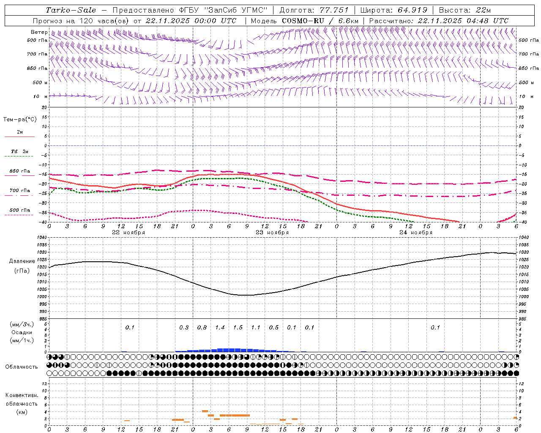Click the Ветер wind panel label
Screen dimensions: 541x433
click(x=39, y=32)
